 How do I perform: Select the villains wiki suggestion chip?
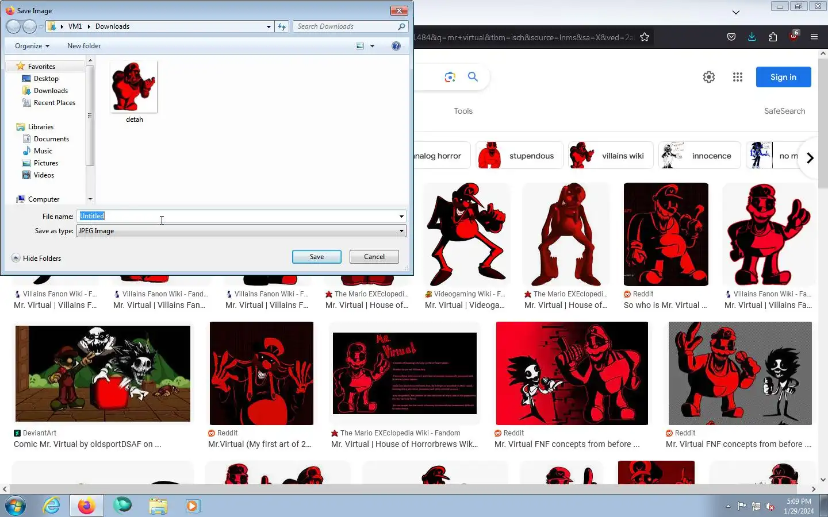611,156
